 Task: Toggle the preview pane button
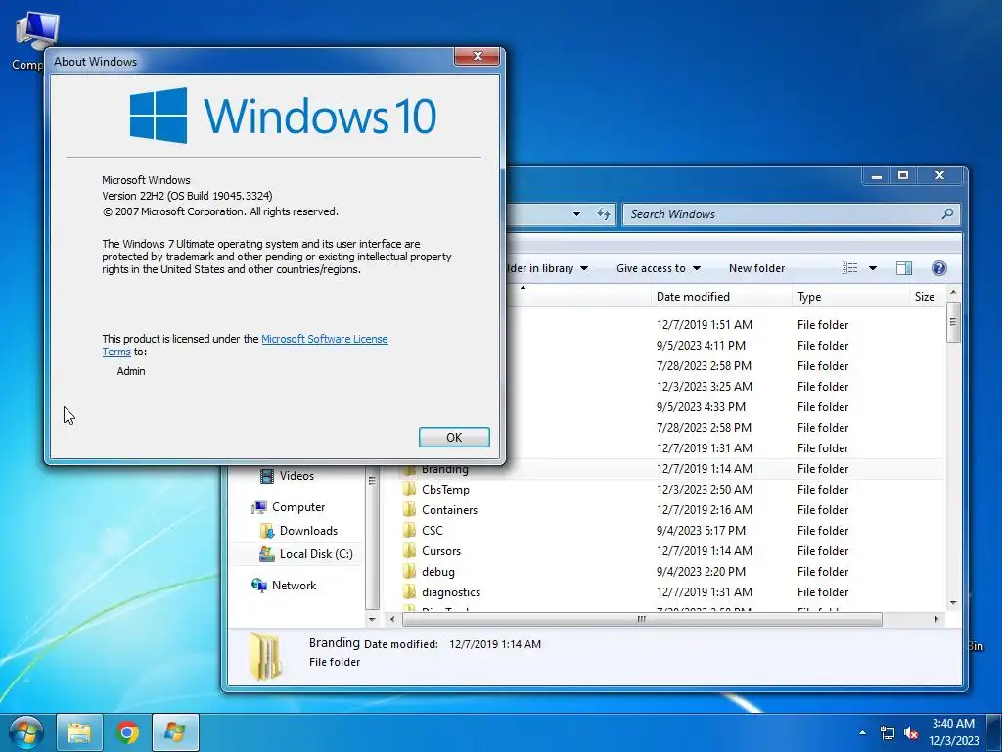coord(903,268)
